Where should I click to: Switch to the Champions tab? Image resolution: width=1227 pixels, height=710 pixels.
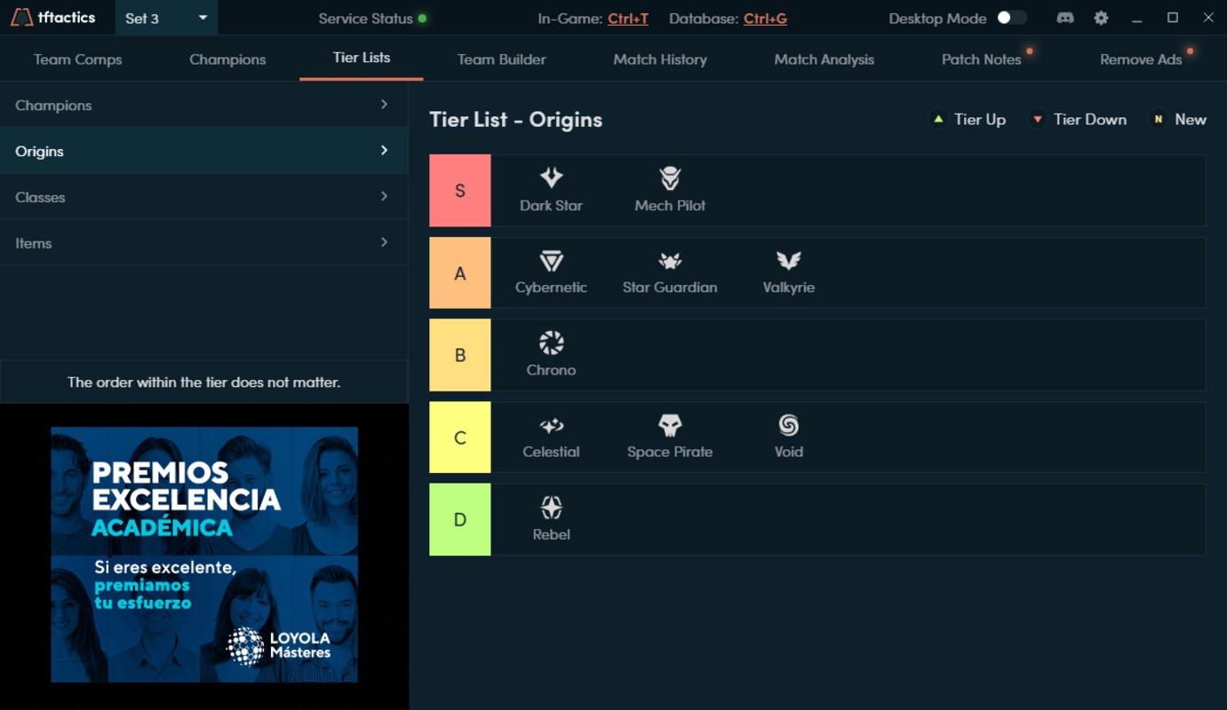pyautogui.click(x=227, y=59)
